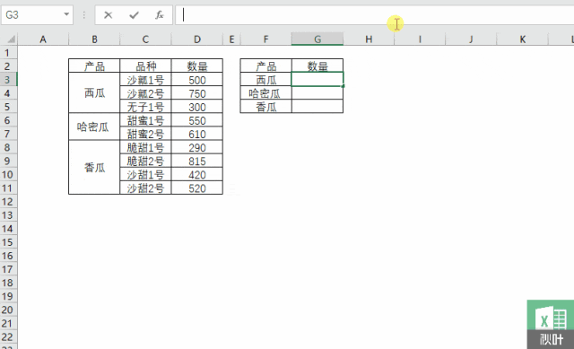The image size is (574, 349).
Task: Select all cells with the corner triangle
Action: 11,39
